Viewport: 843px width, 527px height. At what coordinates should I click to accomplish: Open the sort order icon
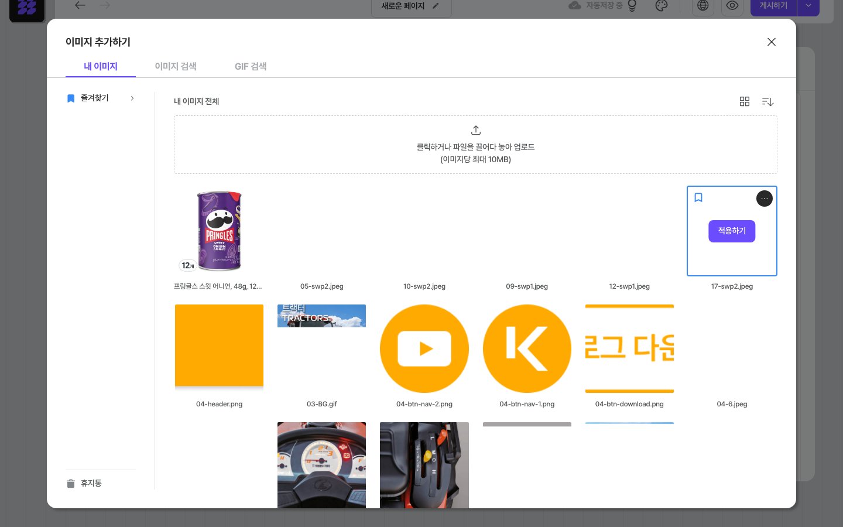(x=768, y=101)
